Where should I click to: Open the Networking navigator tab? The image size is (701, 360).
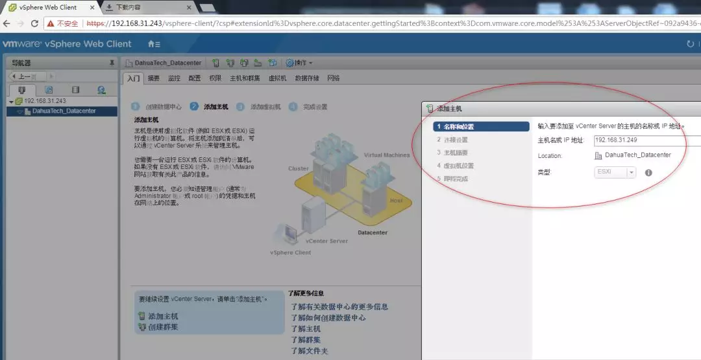(x=102, y=90)
